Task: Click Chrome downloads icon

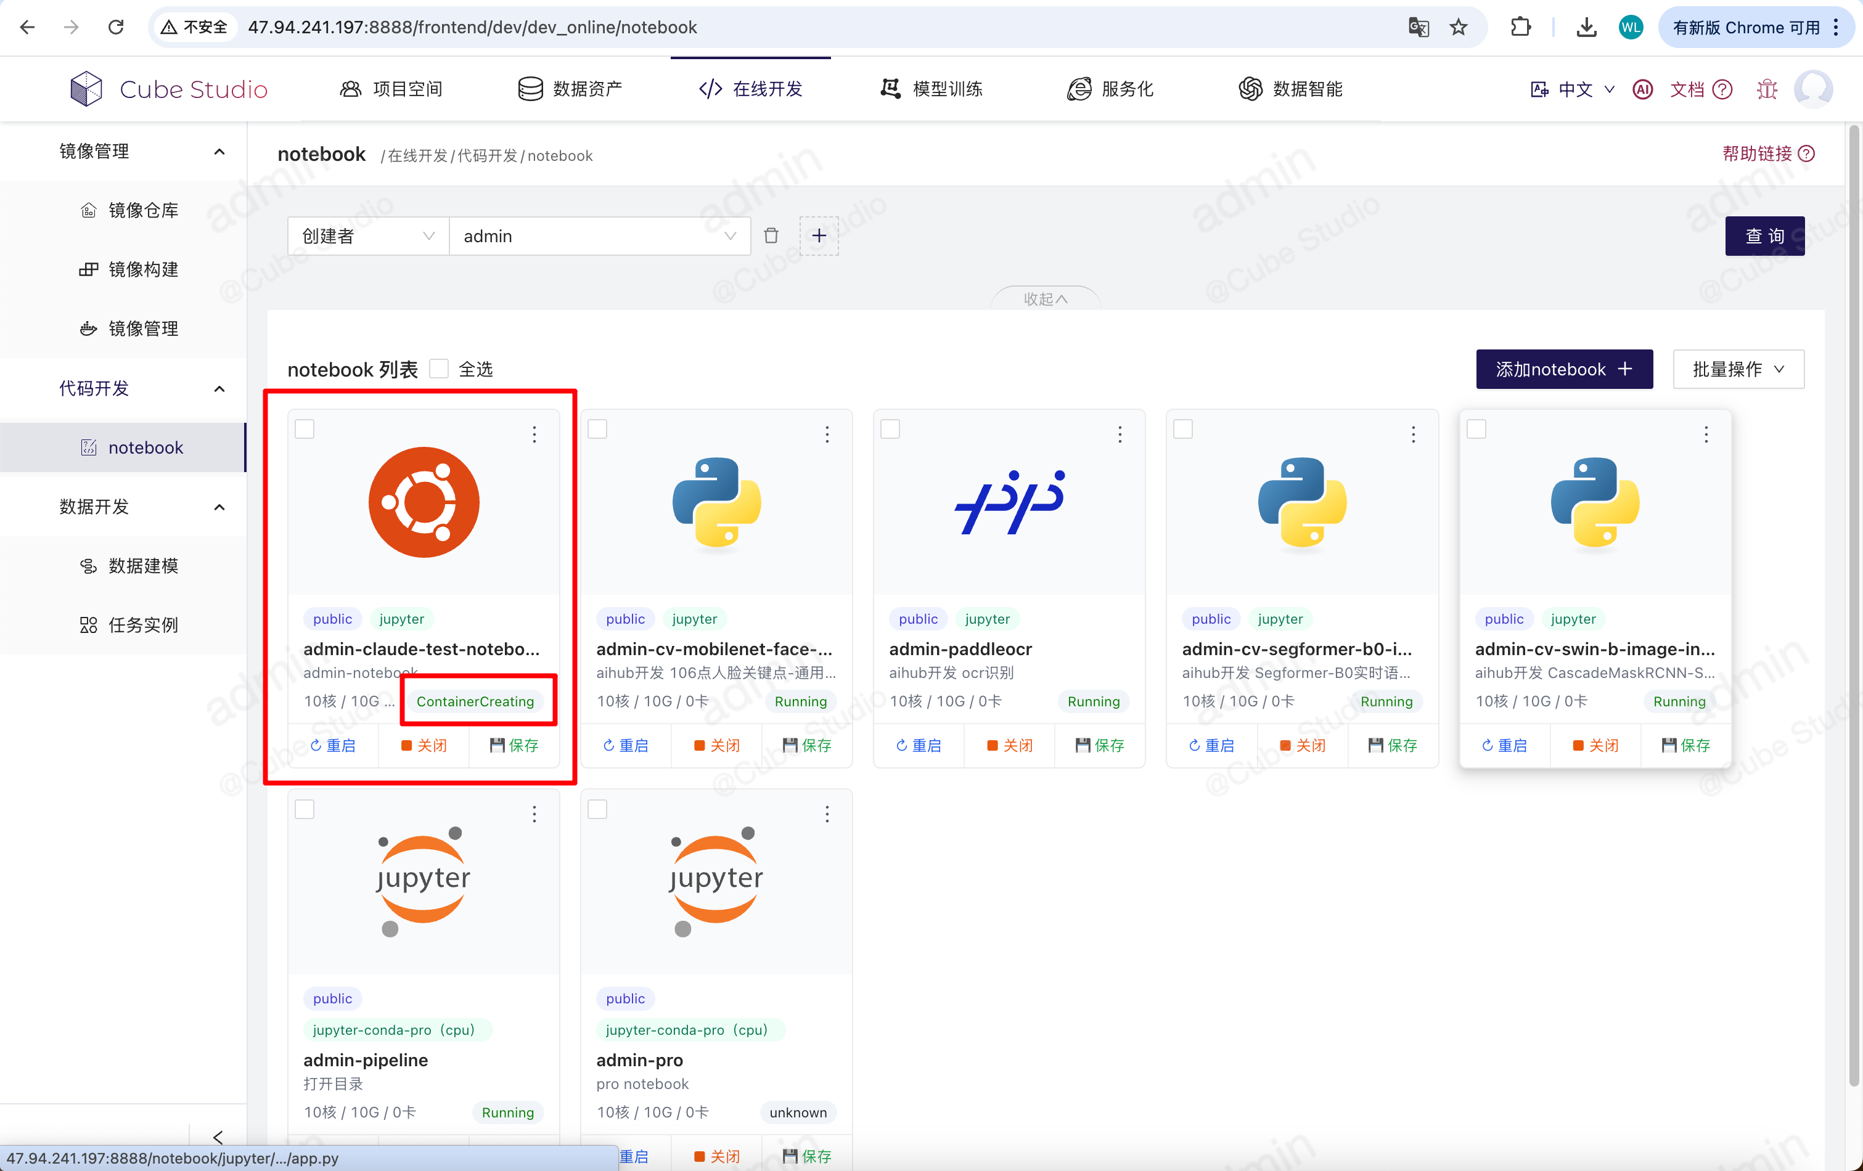Action: coord(1586,27)
